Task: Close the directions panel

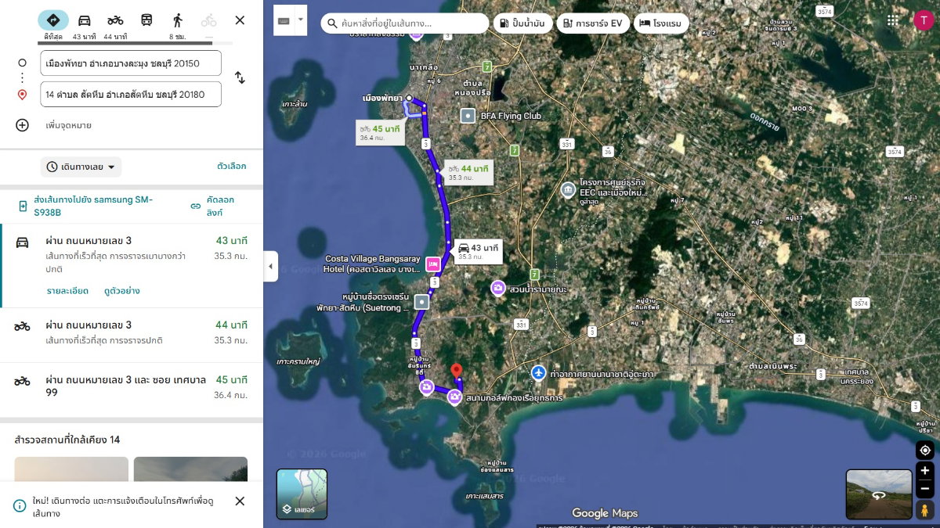Action: click(x=240, y=20)
